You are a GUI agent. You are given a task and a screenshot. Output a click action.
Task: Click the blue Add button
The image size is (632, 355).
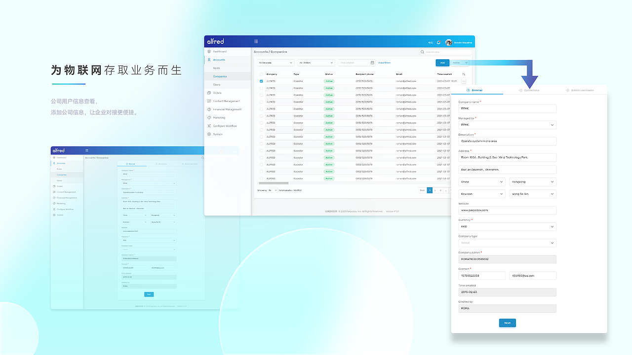pos(442,63)
